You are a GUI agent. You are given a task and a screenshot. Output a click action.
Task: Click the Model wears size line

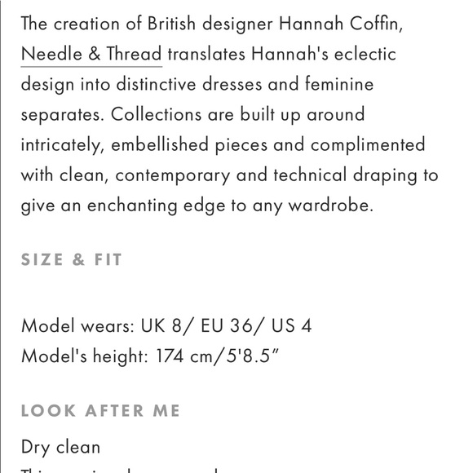click(166, 325)
